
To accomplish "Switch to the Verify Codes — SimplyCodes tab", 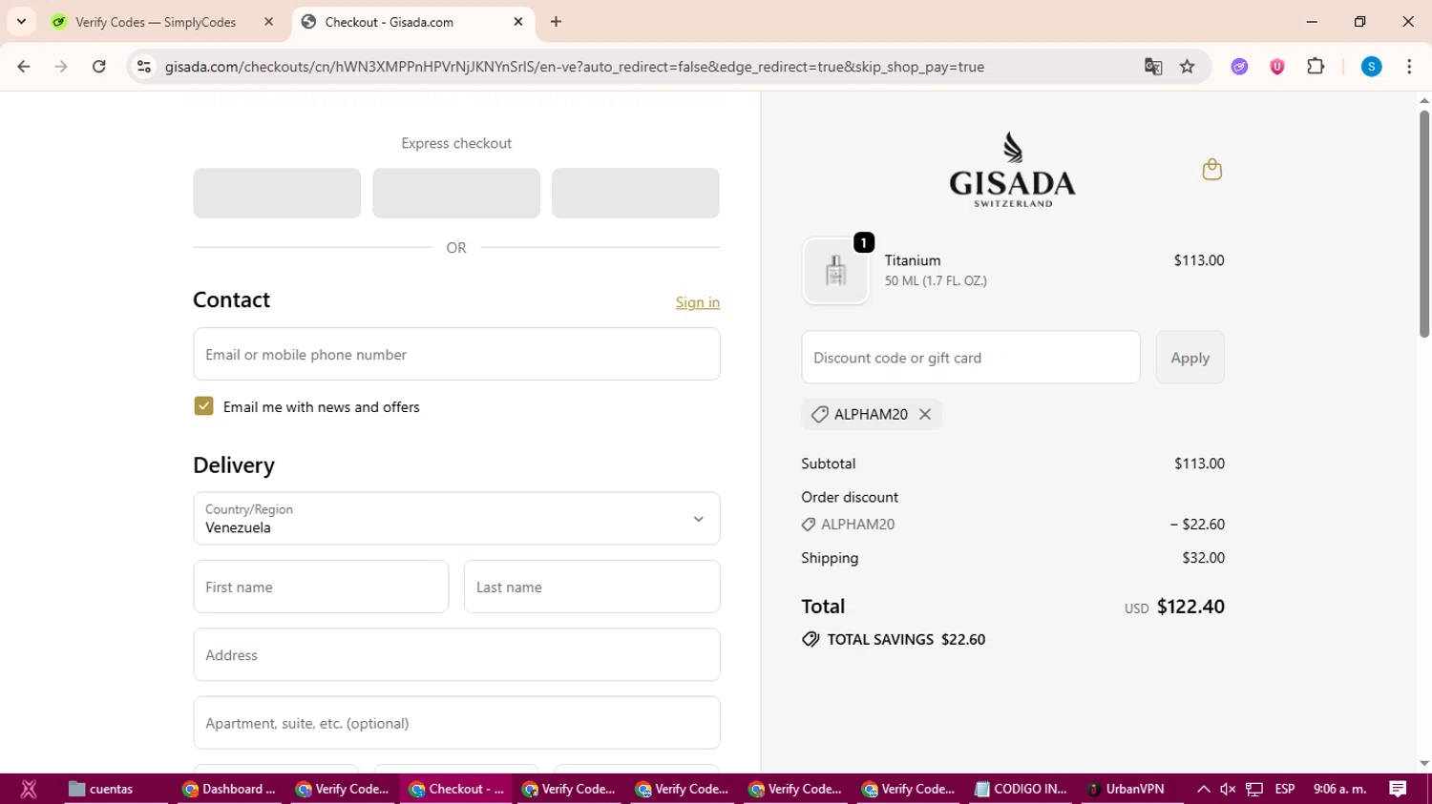I will pos(158,22).
